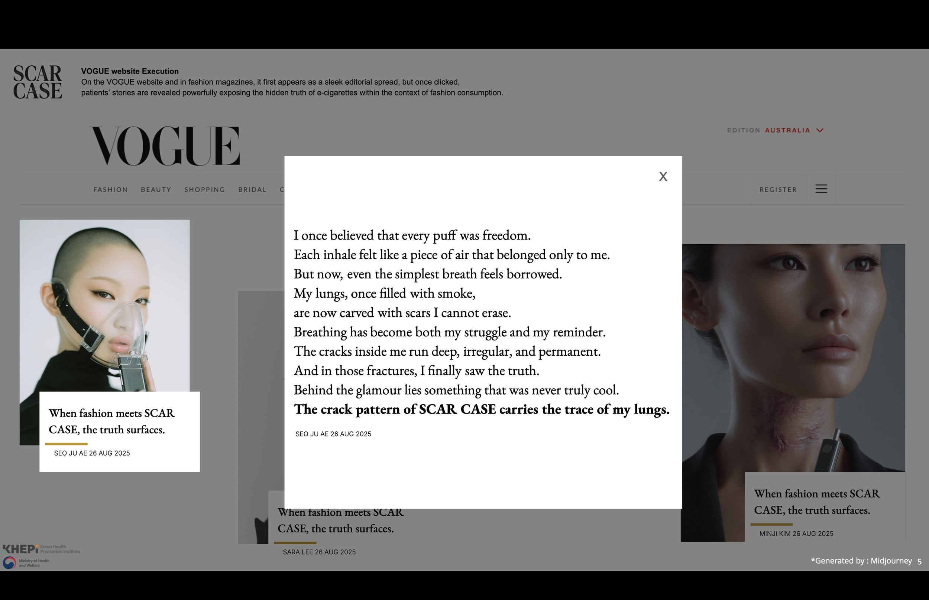Click the bold line "The crack pattern of SCAR CASE"

click(x=482, y=410)
